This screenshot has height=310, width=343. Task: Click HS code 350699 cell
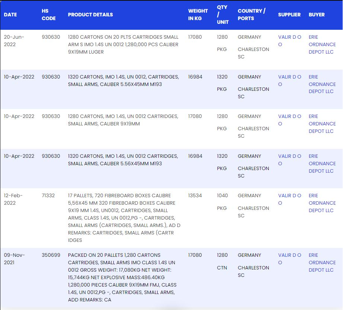click(51, 255)
